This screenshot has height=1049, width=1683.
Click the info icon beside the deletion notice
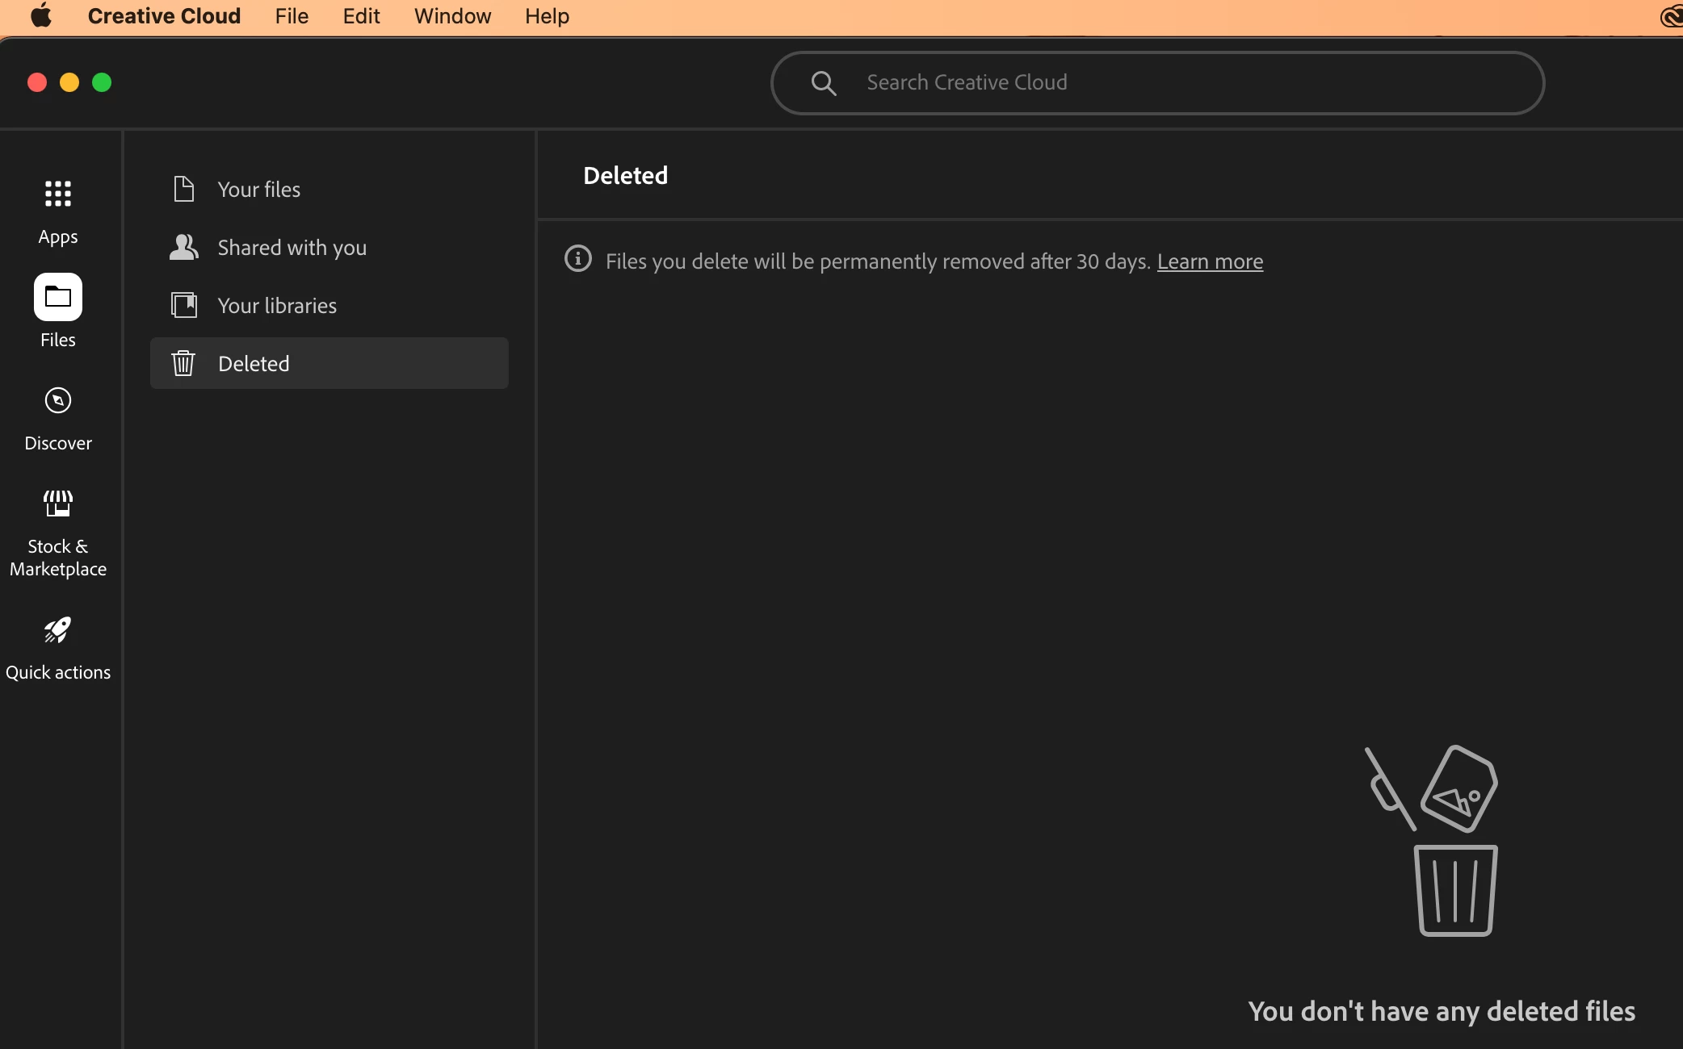tap(577, 259)
